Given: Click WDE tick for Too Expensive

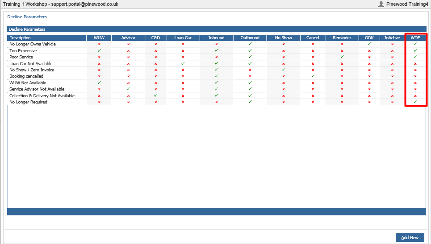Looking at the screenshot, I should pyautogui.click(x=415, y=50).
